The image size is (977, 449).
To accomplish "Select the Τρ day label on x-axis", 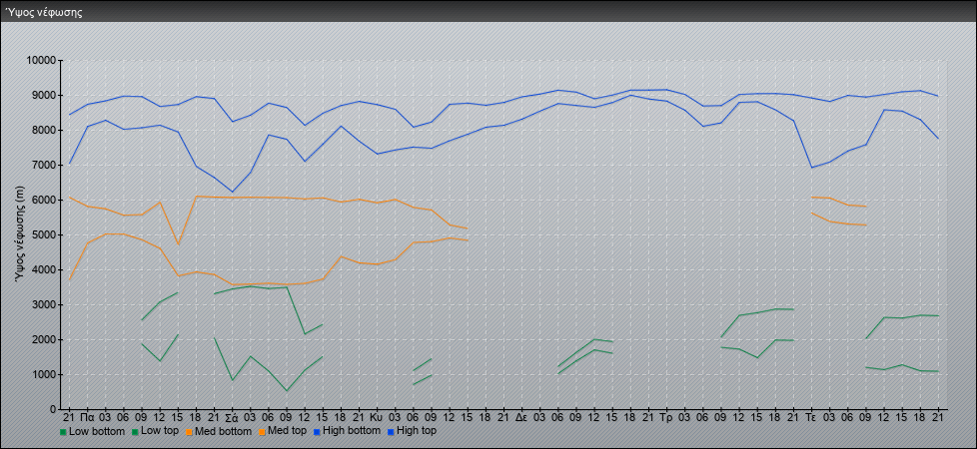I will [666, 417].
